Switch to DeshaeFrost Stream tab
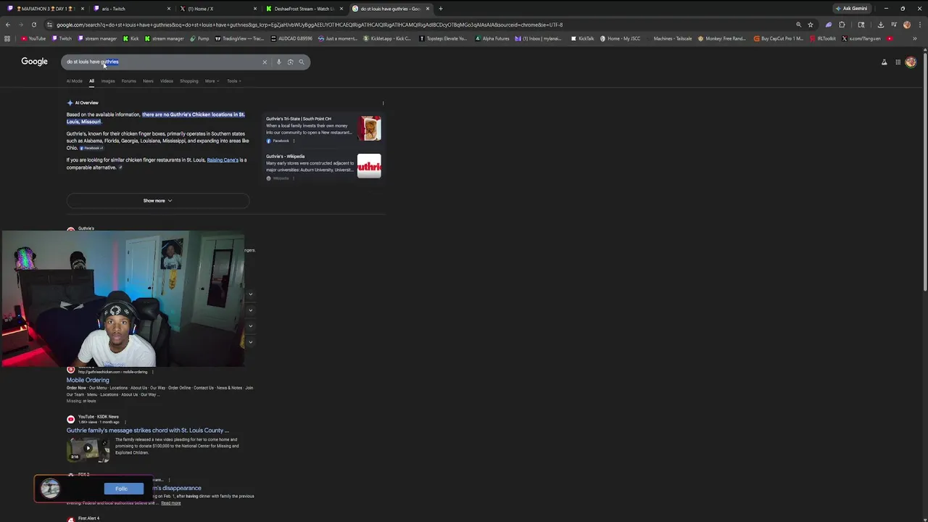The width and height of the screenshot is (928, 522). click(304, 9)
